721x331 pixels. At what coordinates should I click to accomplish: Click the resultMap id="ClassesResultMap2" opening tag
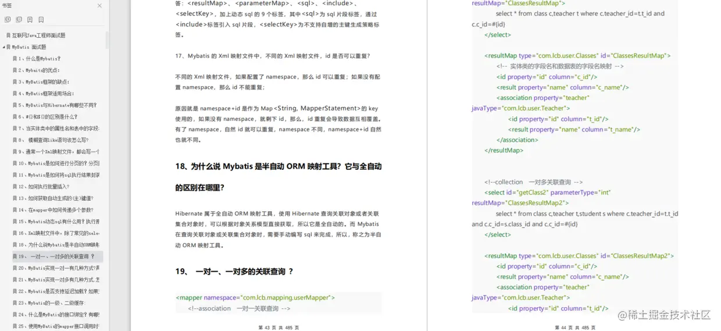coord(579,256)
